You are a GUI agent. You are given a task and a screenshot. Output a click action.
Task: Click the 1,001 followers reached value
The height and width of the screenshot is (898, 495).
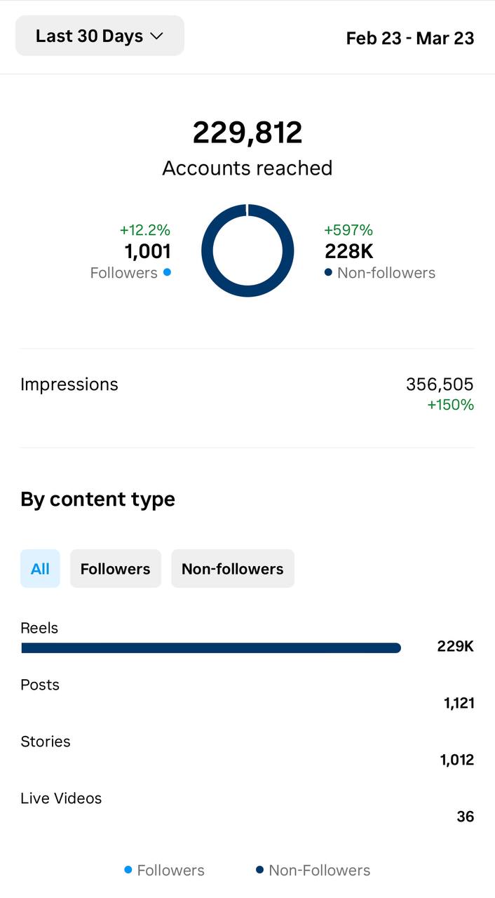click(147, 251)
